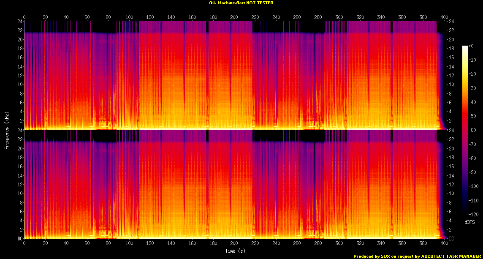483x259 pixels.
Task: Click the -30 label on the dBFS scale
Action: tap(472, 88)
